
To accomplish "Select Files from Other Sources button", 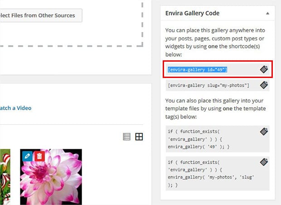I will (41, 15).
